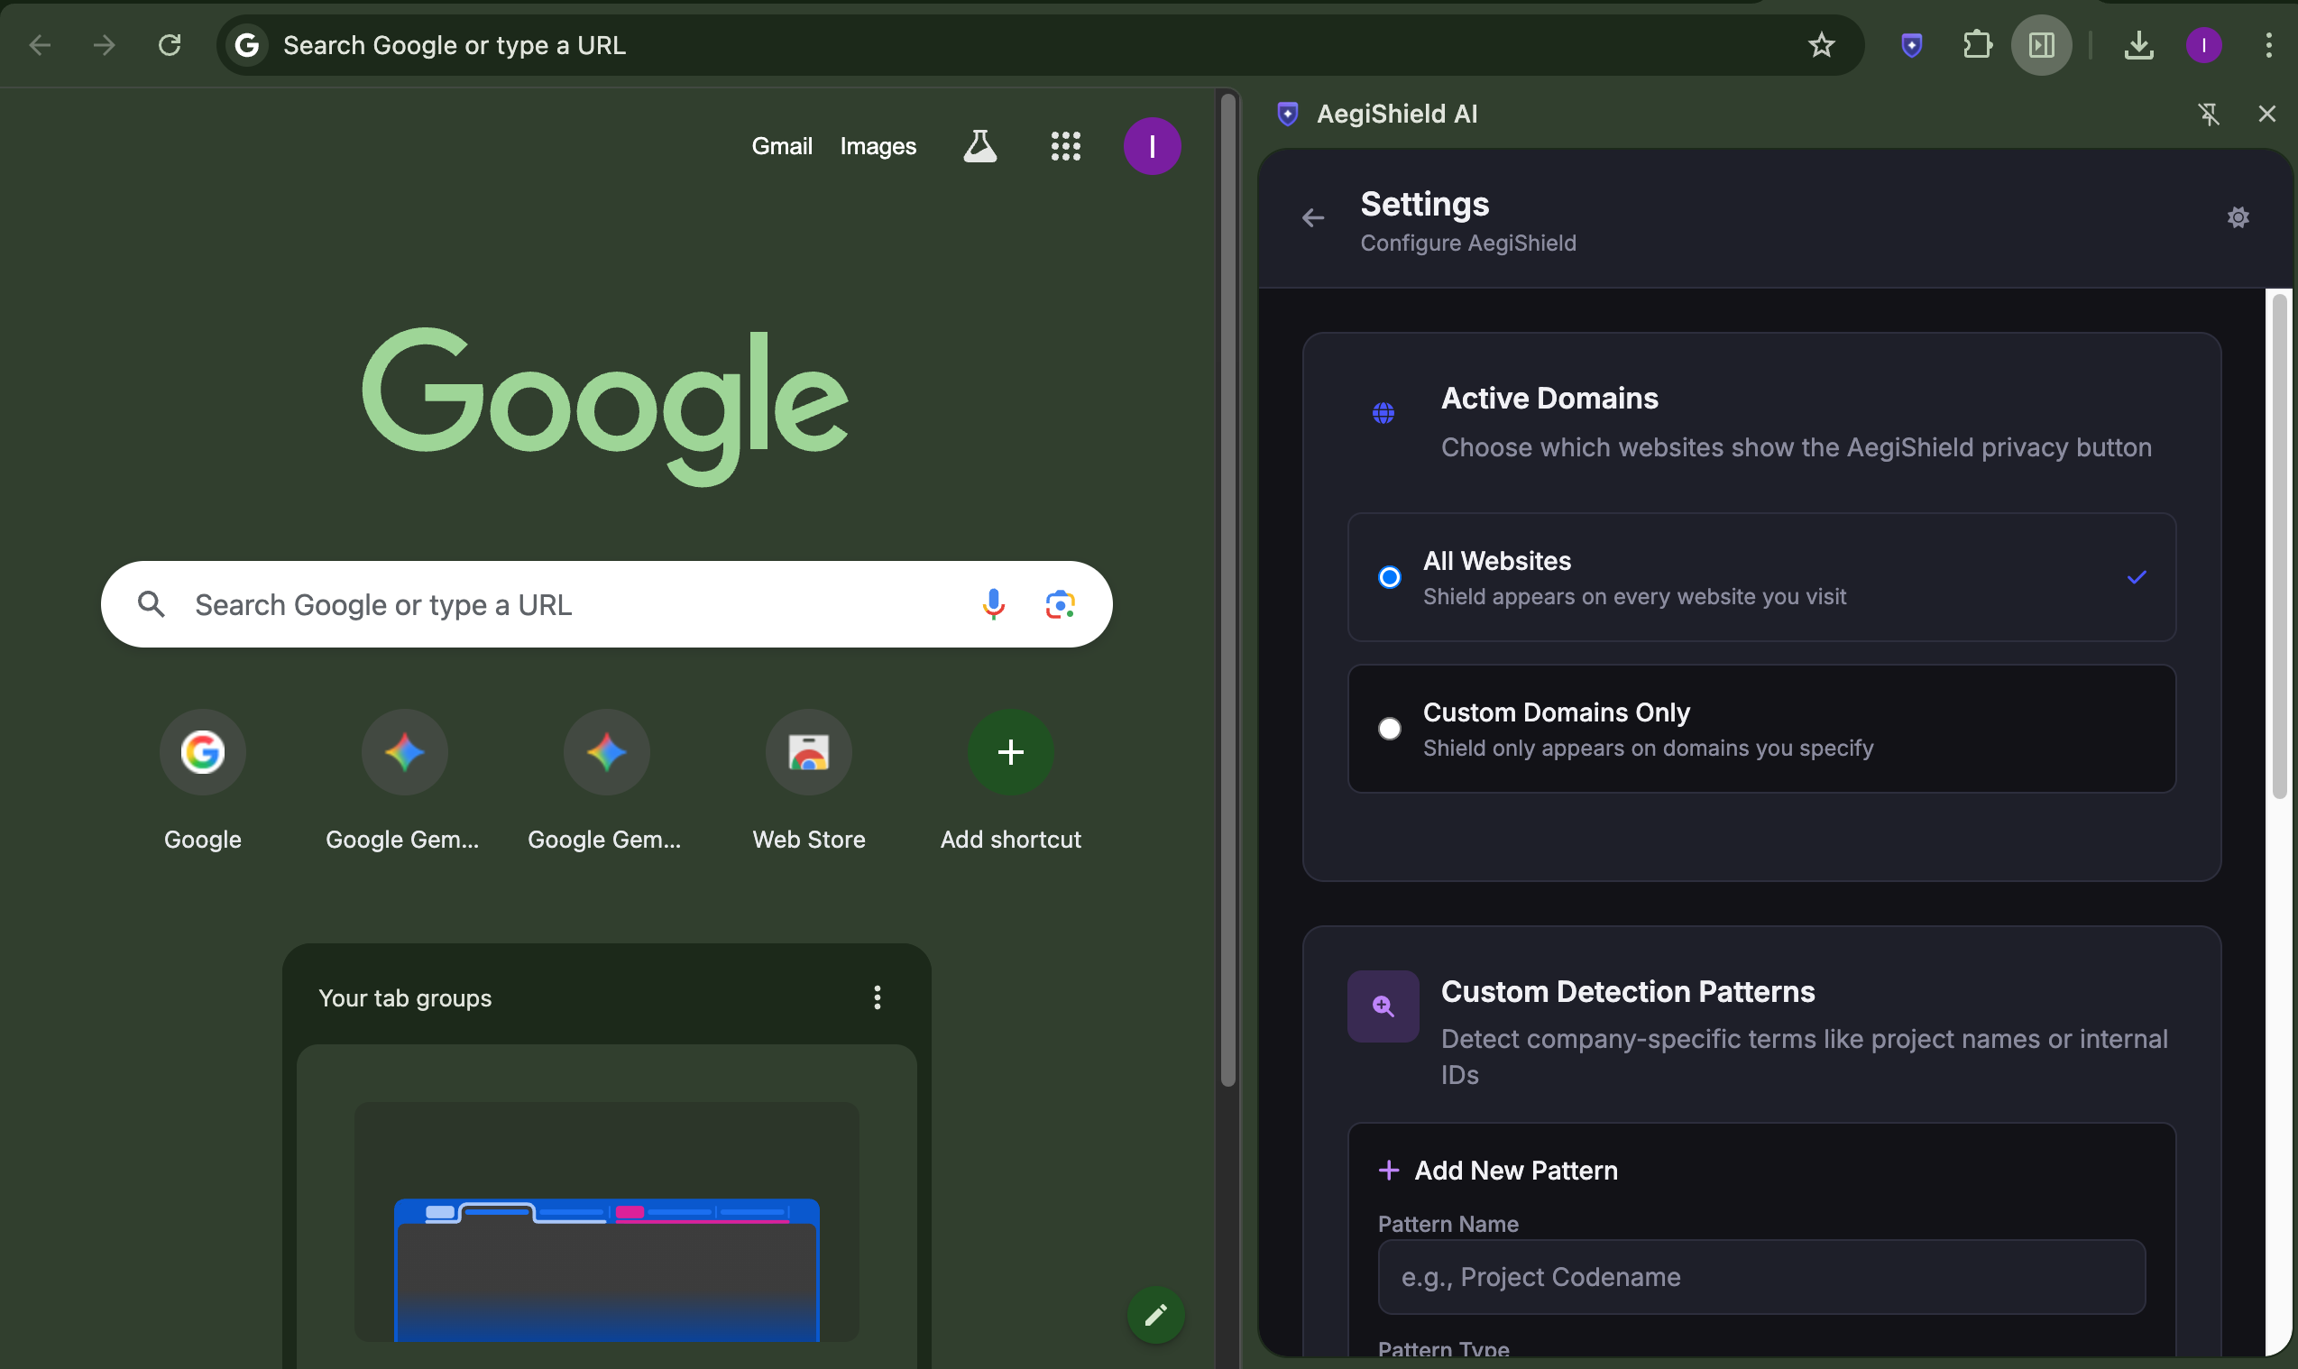Open the Google apps grid

pos(1065,146)
